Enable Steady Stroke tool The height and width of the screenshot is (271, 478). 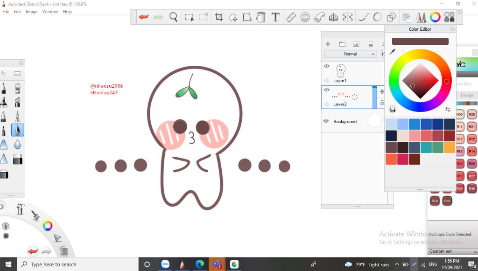[363, 17]
